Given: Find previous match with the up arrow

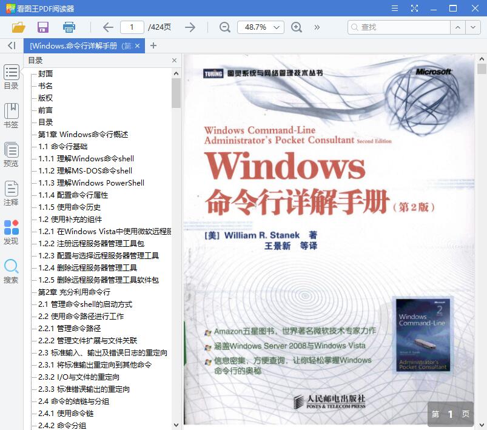Looking at the screenshot, I should [458, 27].
